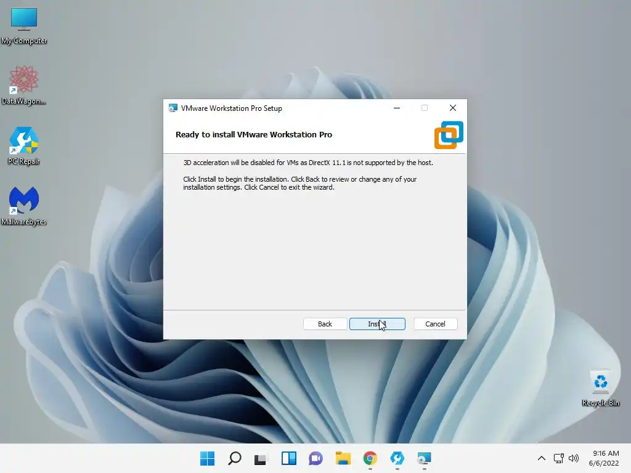Viewport: 631px width, 473px height.
Task: Select the Recycle Bin desktop icon
Action: [x=600, y=388]
